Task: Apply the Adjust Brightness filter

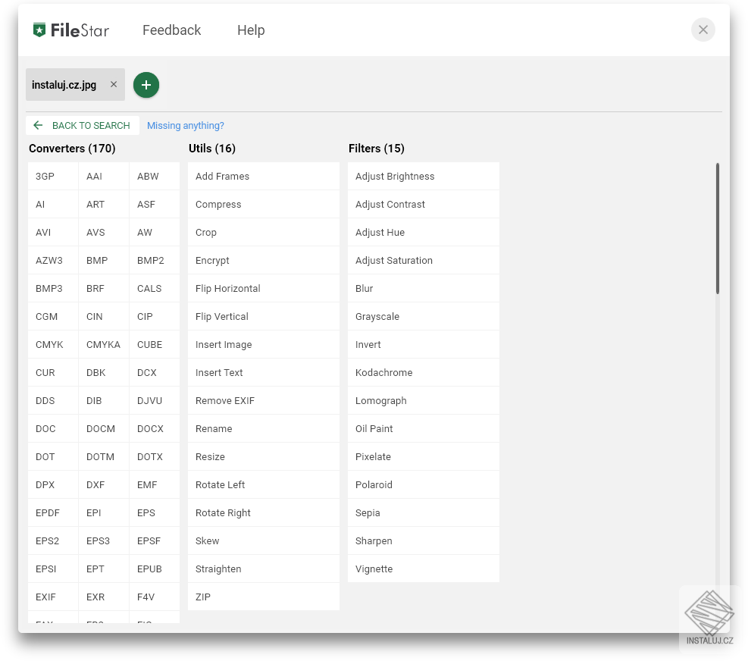Action: point(424,176)
